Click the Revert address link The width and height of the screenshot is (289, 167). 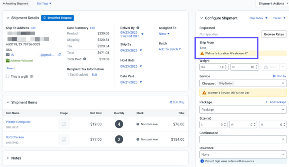tap(10, 68)
